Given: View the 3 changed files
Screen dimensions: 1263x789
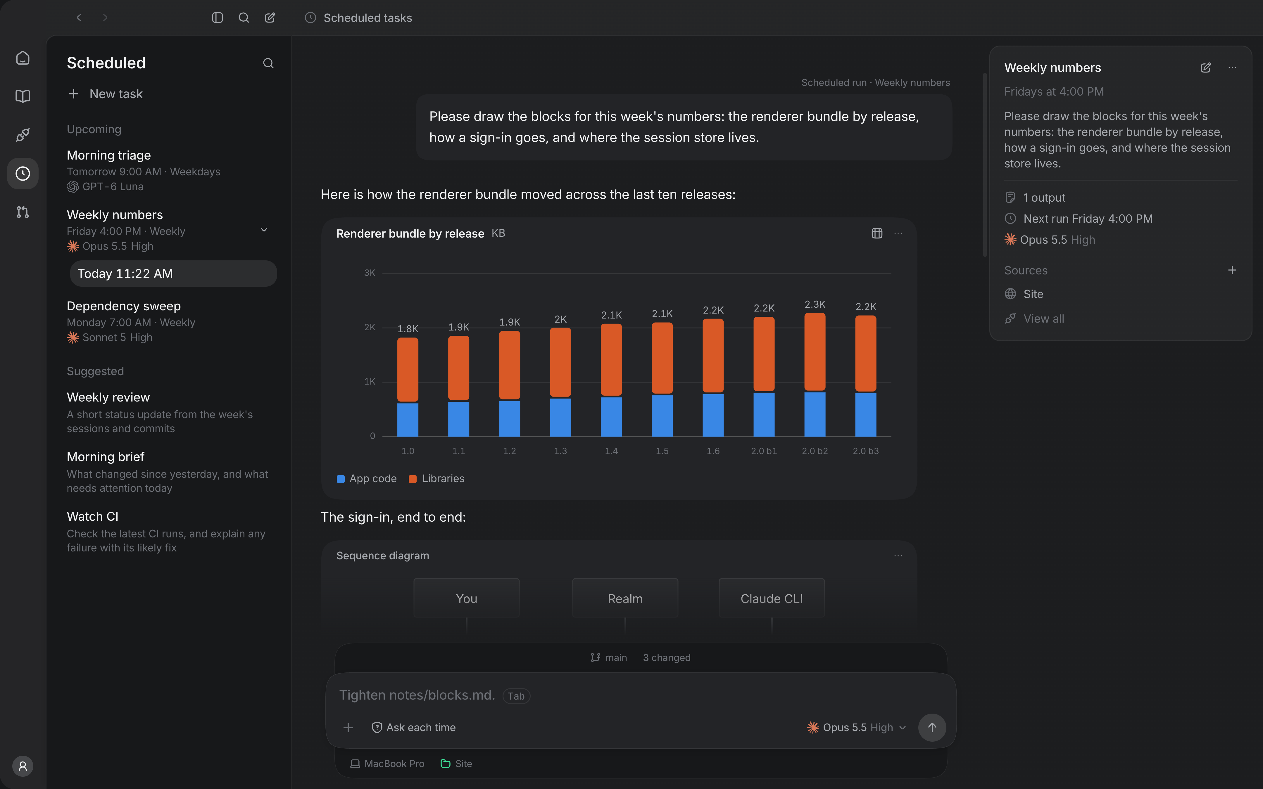Looking at the screenshot, I should (667, 657).
